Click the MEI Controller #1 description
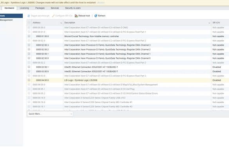The image size is (229, 149). (x=98, y=102)
